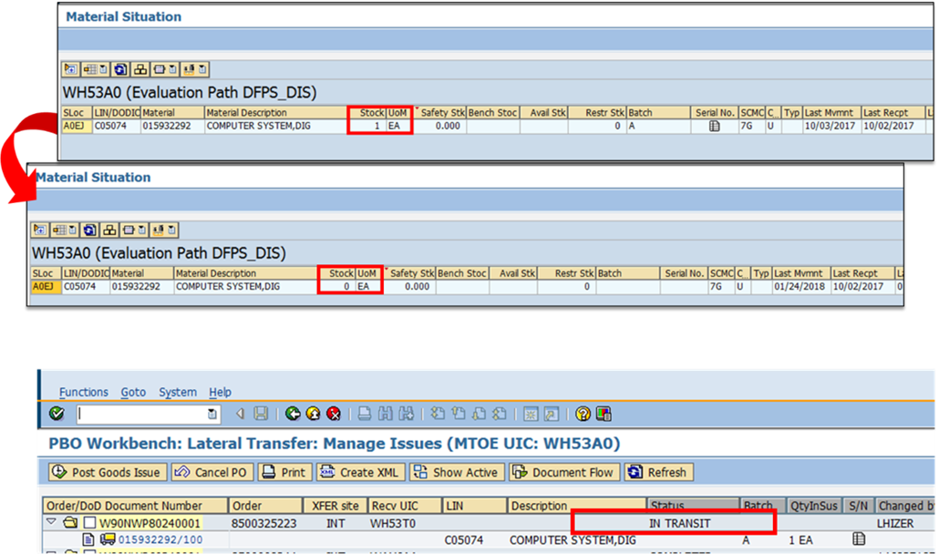Click the Serial No. icon in top table
Screen dimensions: 939x554
tap(715, 126)
